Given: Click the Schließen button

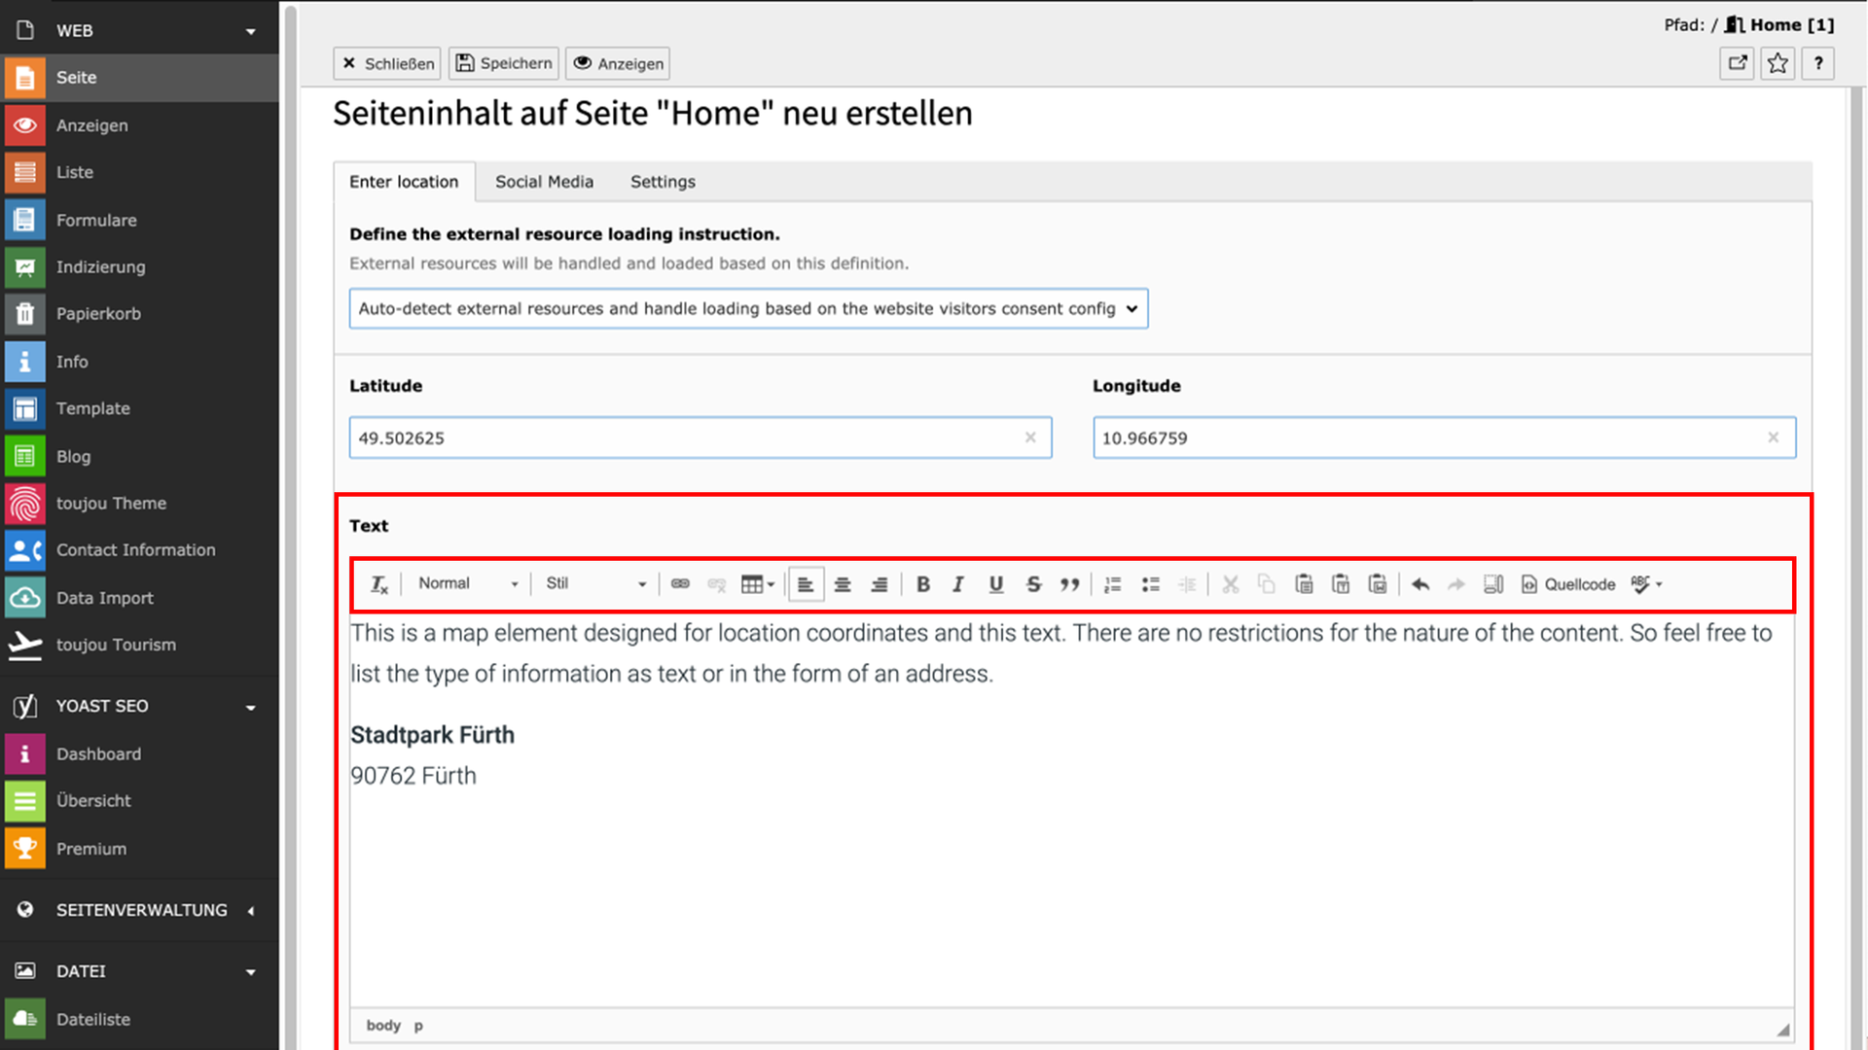Looking at the screenshot, I should tap(387, 63).
